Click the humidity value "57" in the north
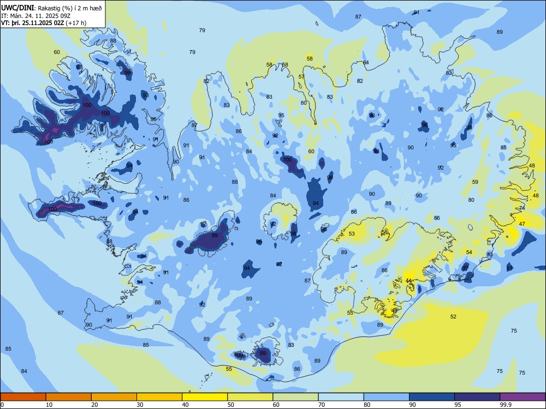Image resolution: width=546 pixels, height=409 pixels. 301,77
